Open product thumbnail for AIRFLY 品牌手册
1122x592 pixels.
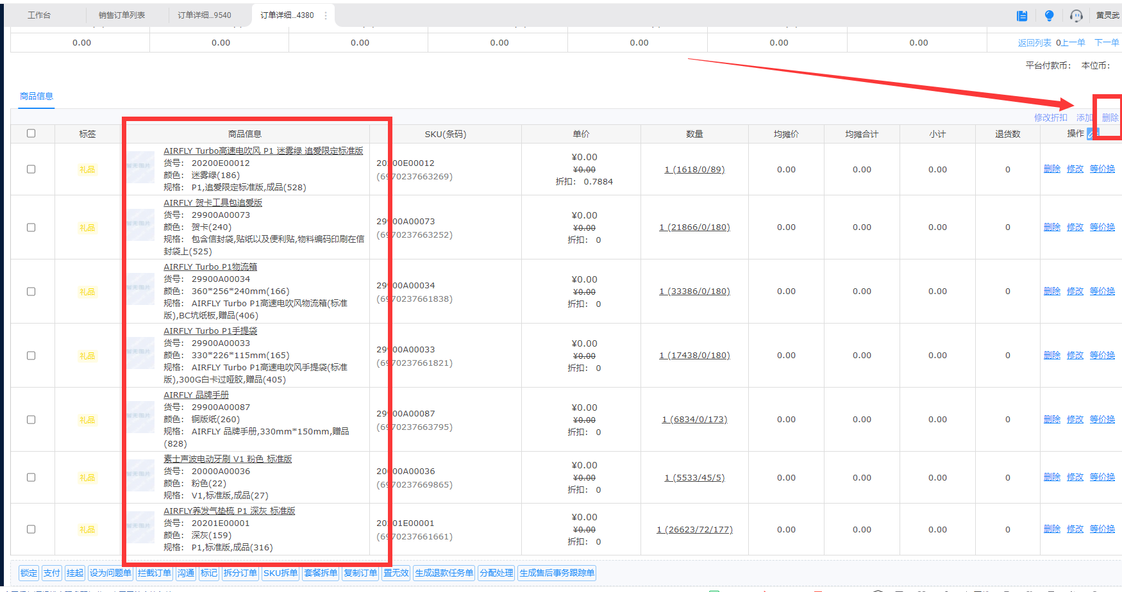pos(140,416)
